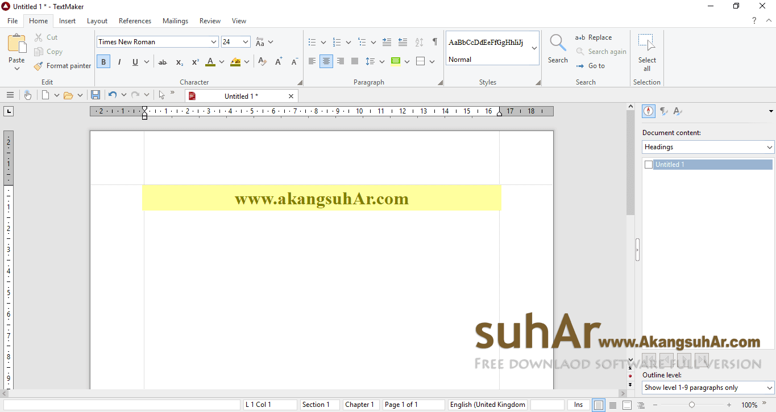
Task: Expand the paragraph styles gallery
Action: click(x=534, y=48)
